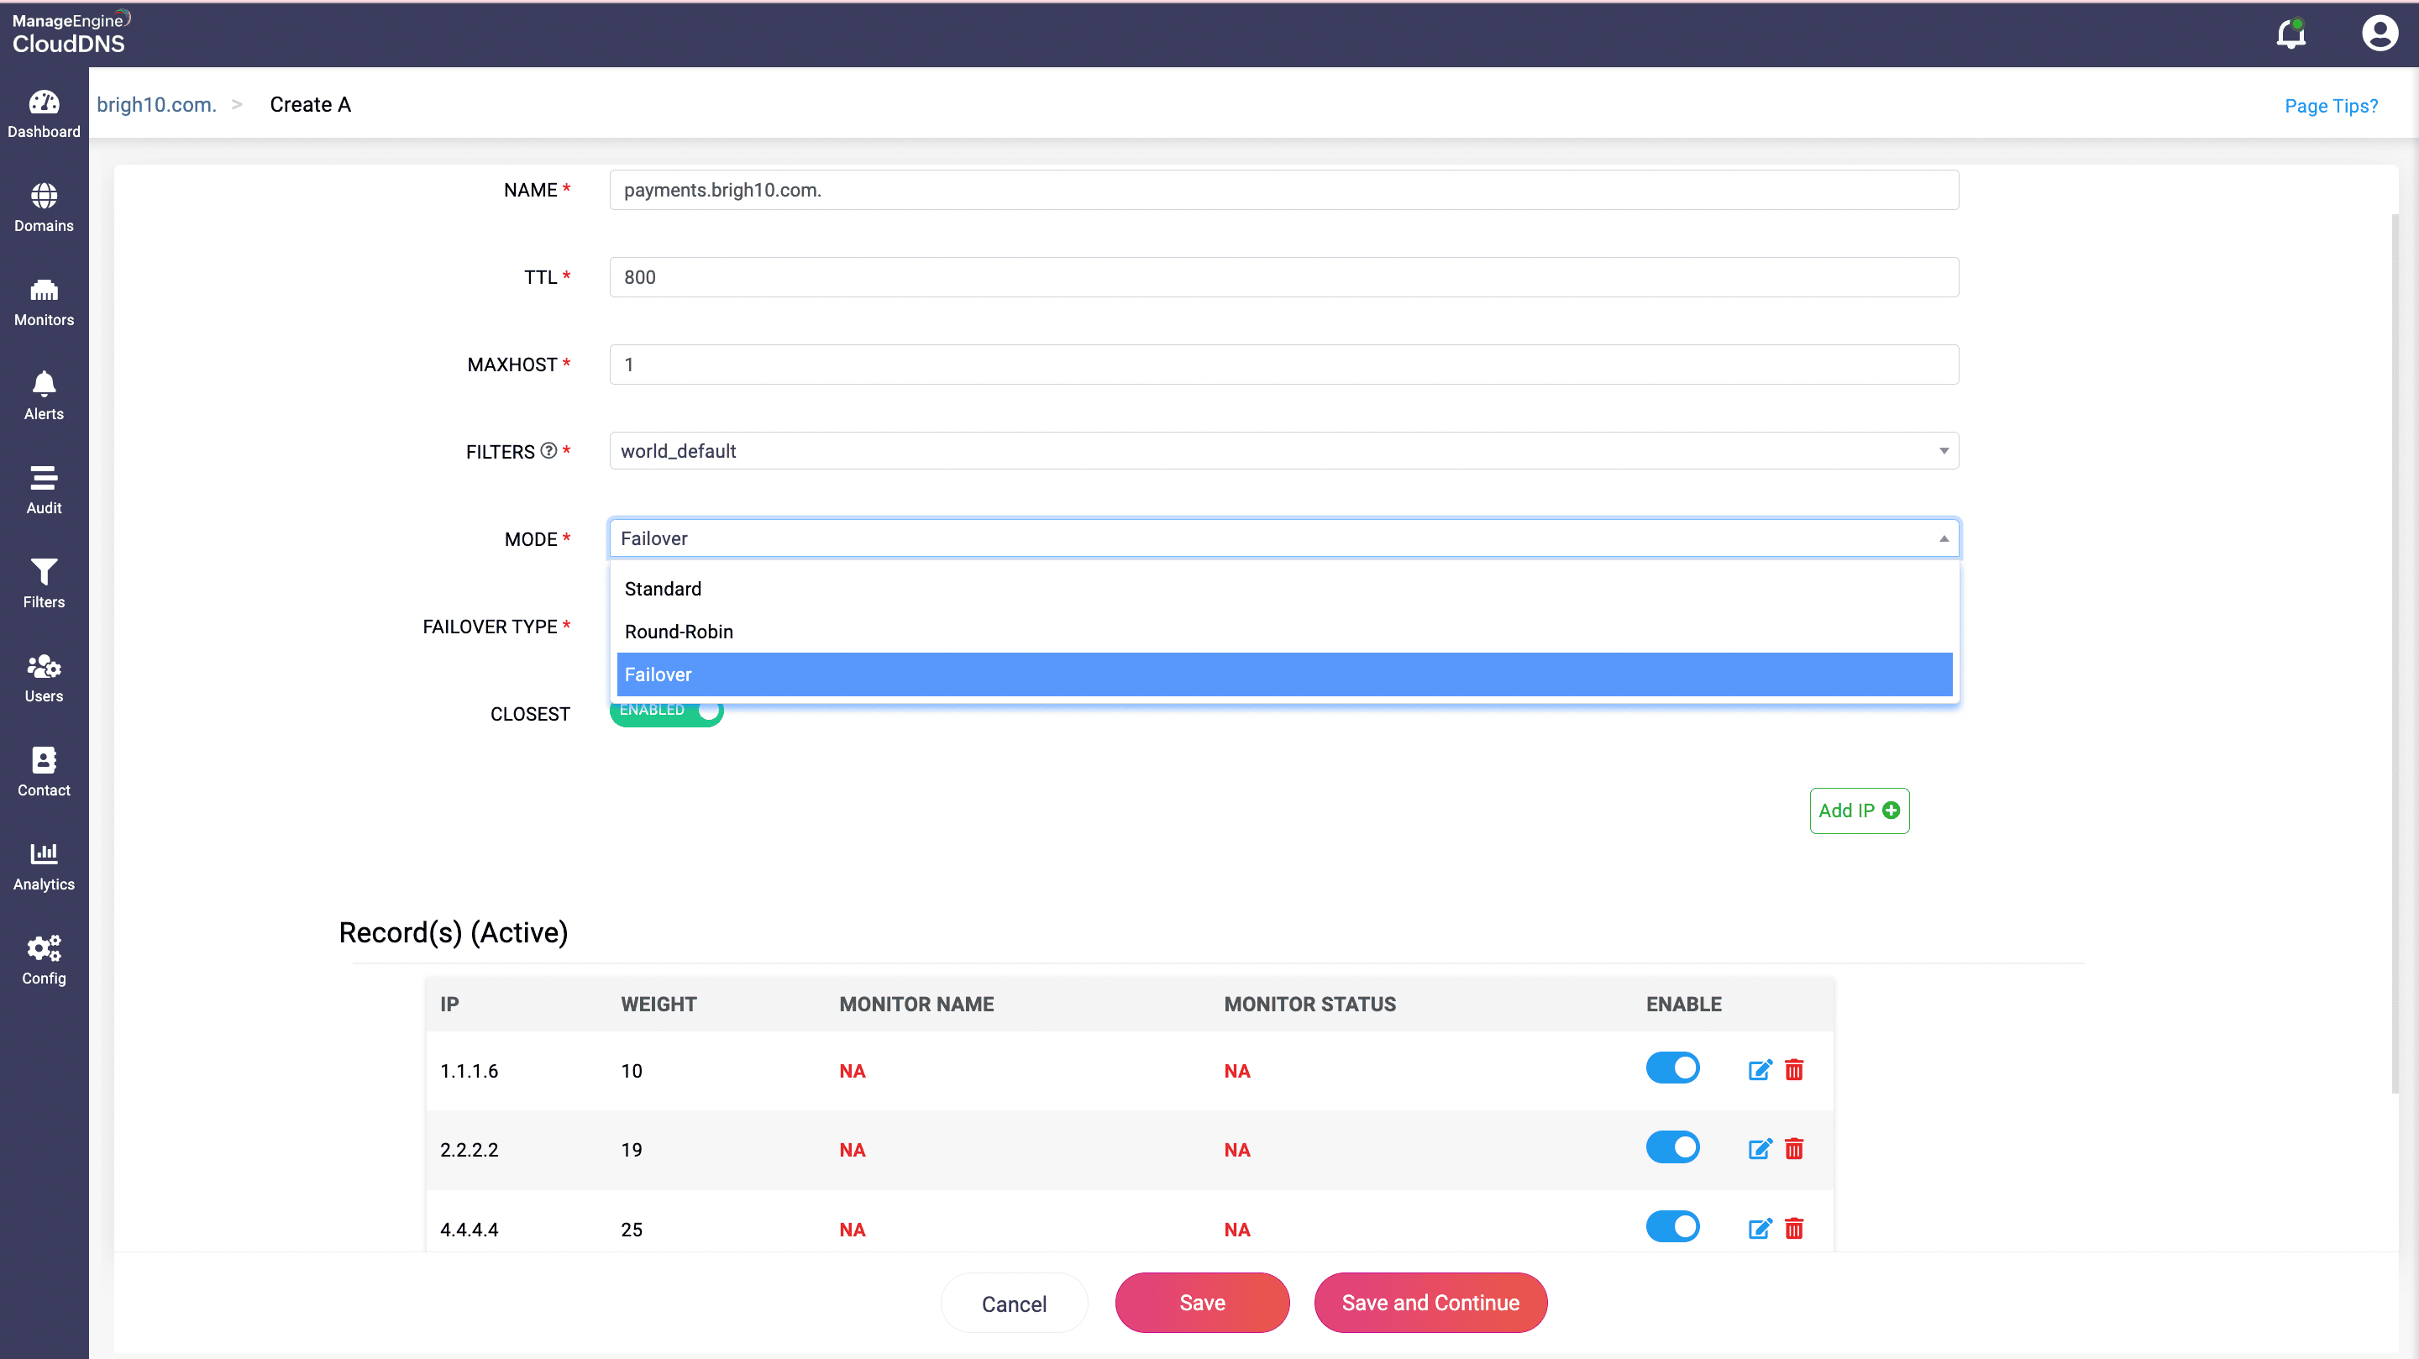Toggle enable switch for 1.1.1.6
Viewport: 2419px width, 1359px height.
(x=1672, y=1068)
